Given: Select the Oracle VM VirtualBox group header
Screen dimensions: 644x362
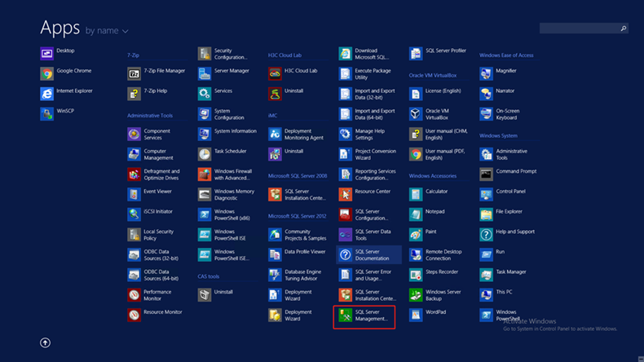Looking at the screenshot, I should (433, 75).
